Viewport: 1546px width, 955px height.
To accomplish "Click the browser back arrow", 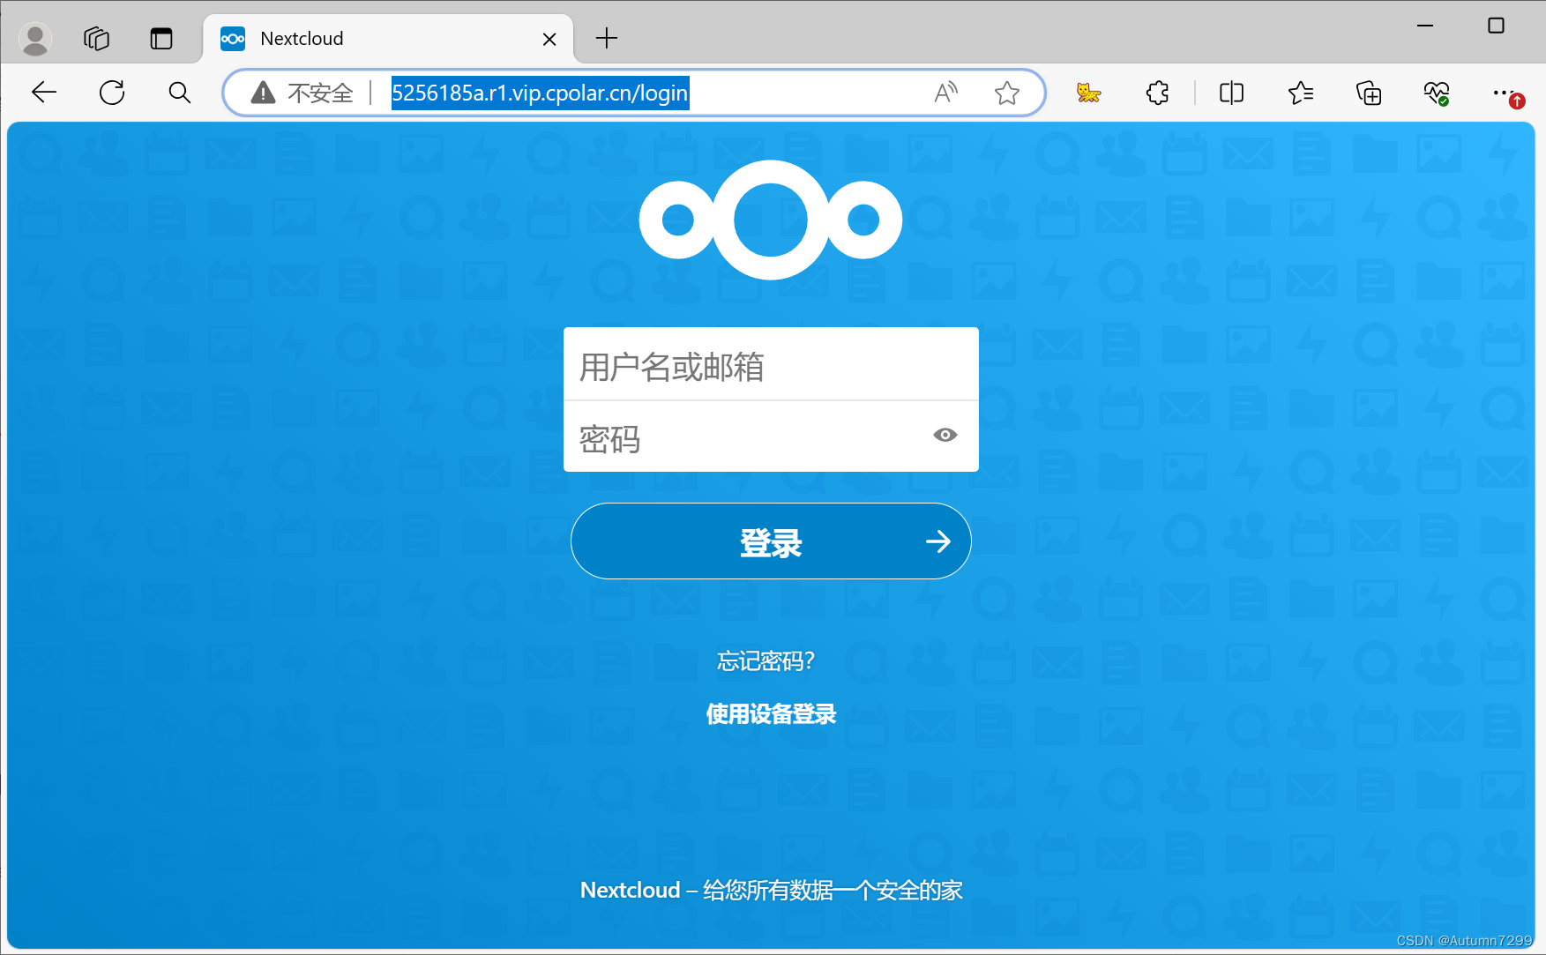I will [43, 93].
